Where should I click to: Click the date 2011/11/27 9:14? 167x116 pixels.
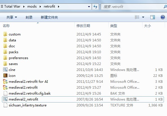click(90, 82)
